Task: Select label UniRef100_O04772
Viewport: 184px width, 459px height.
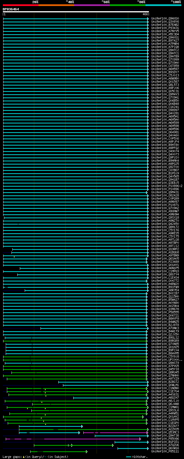Action: 165,281
